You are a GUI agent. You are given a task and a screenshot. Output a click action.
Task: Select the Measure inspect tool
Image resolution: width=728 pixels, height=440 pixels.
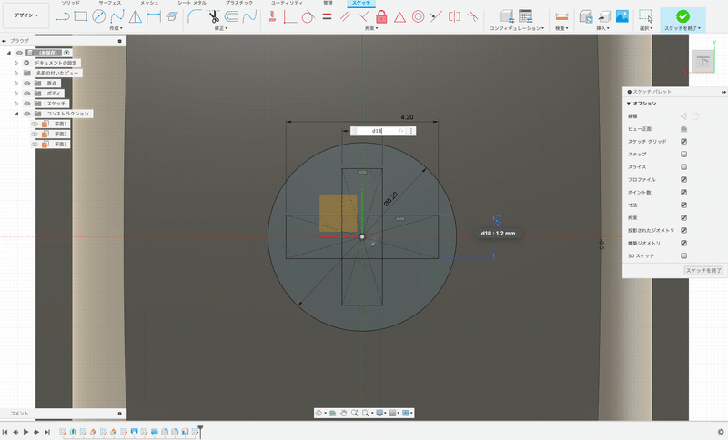coord(561,16)
